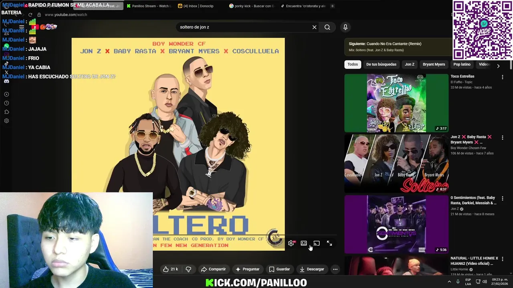
Task: Save the video with Guardar
Action: [x=279, y=269]
